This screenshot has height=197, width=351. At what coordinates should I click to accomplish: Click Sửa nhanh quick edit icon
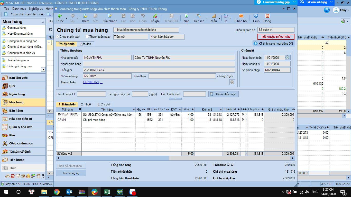[110, 16]
